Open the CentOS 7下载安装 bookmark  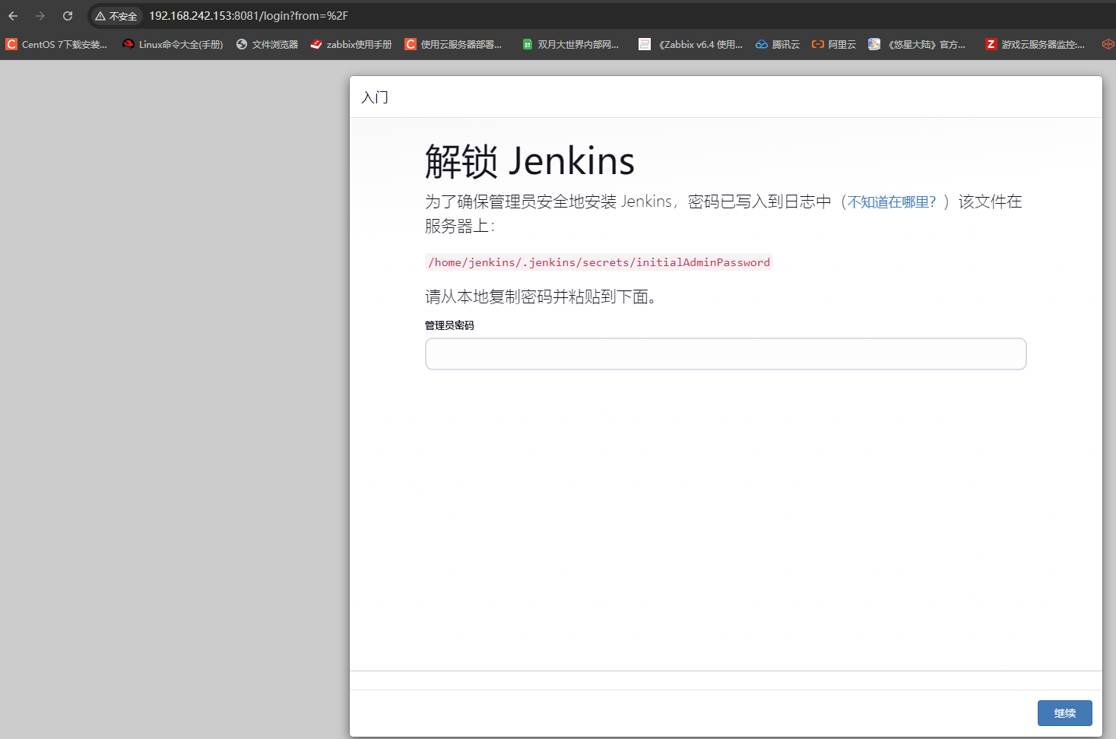[x=57, y=45]
